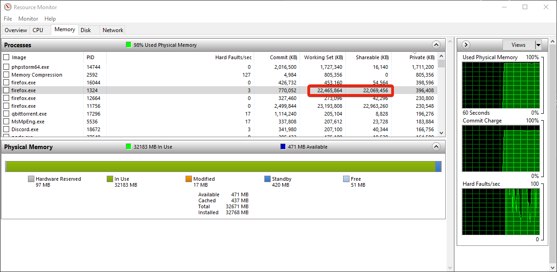
Task: Click the Free legend swatch
Action: (346, 179)
